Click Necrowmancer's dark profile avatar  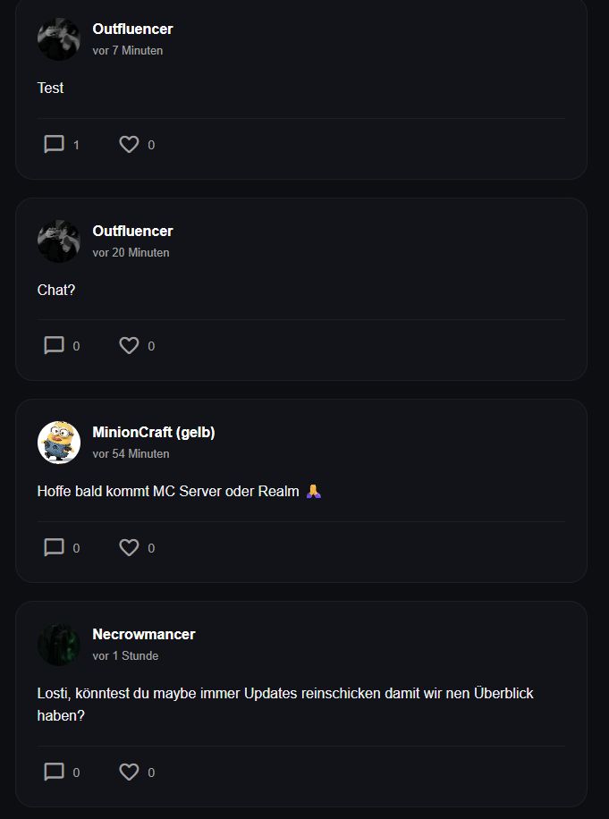click(x=59, y=645)
